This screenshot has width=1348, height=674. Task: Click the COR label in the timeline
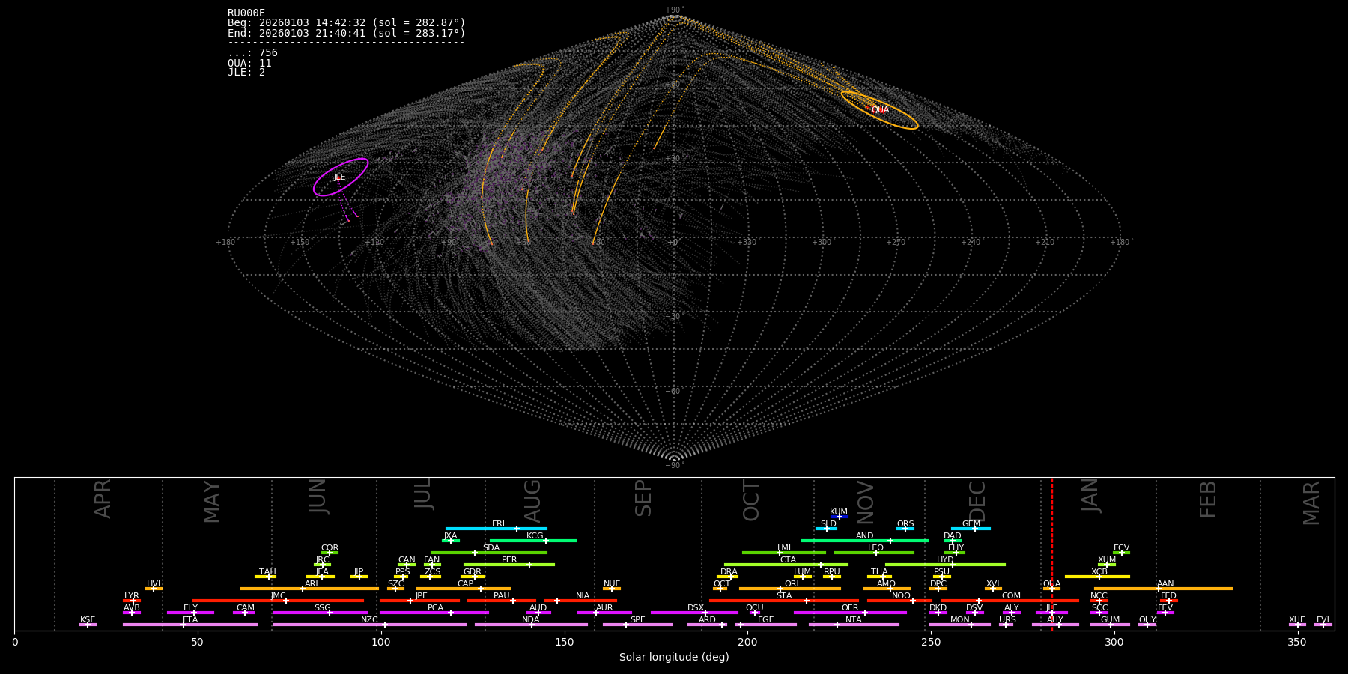click(330, 548)
